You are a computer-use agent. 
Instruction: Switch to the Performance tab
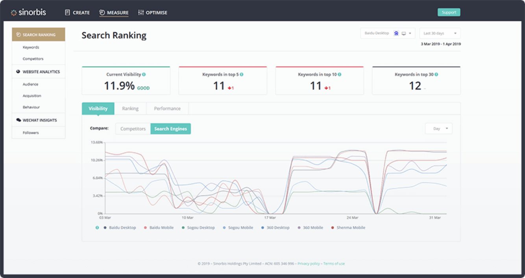[x=167, y=109]
